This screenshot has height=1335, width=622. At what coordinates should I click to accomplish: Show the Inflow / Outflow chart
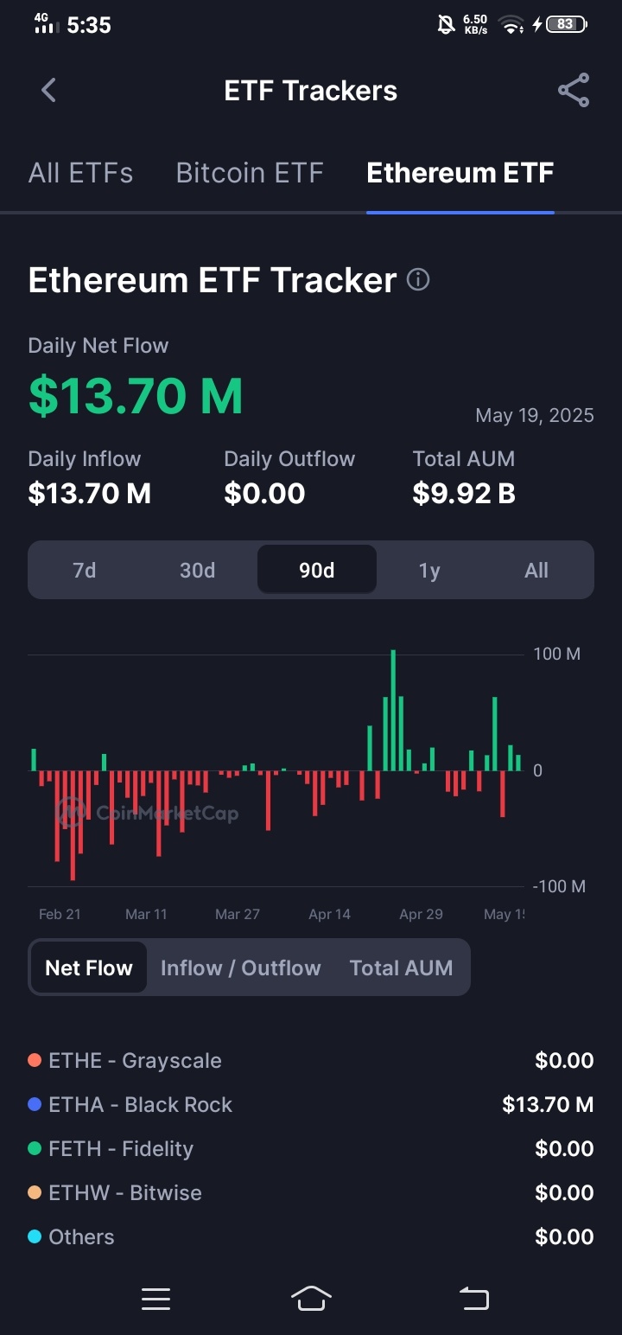click(240, 968)
